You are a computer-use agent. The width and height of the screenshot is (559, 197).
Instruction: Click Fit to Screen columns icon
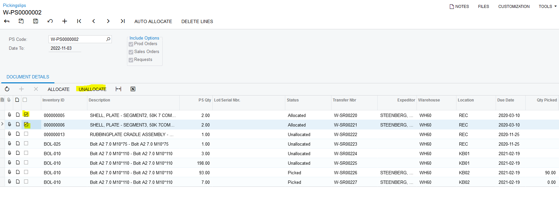click(x=118, y=89)
